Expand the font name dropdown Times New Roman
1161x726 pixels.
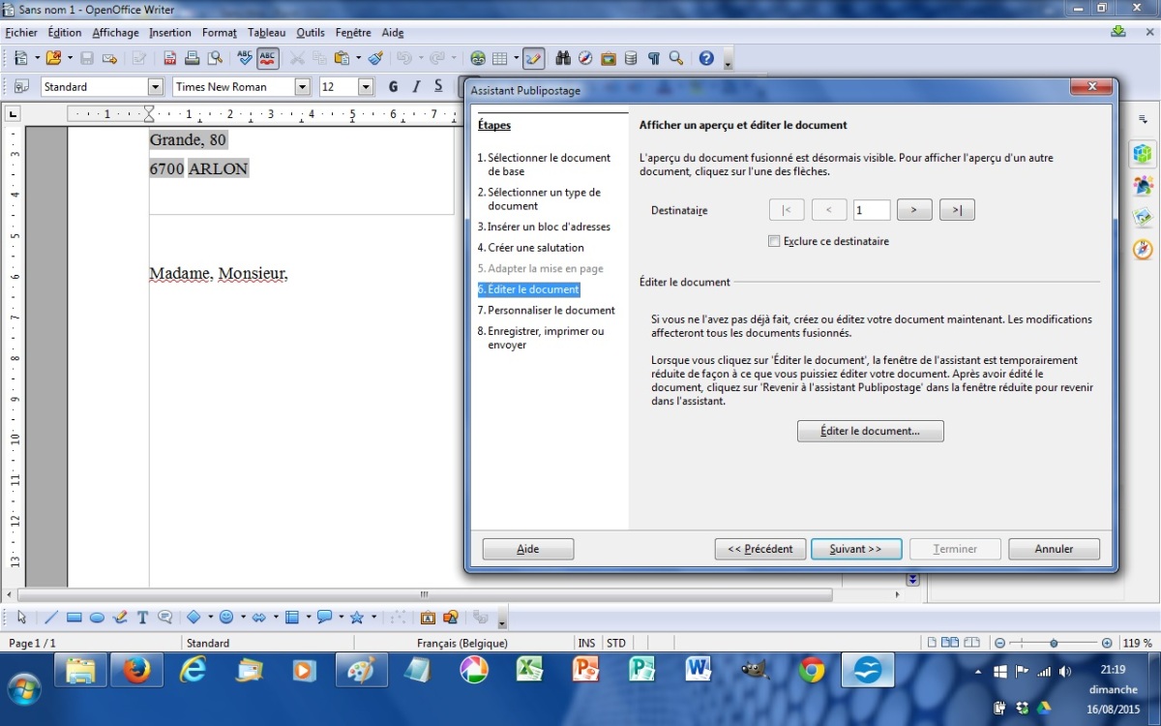303,86
